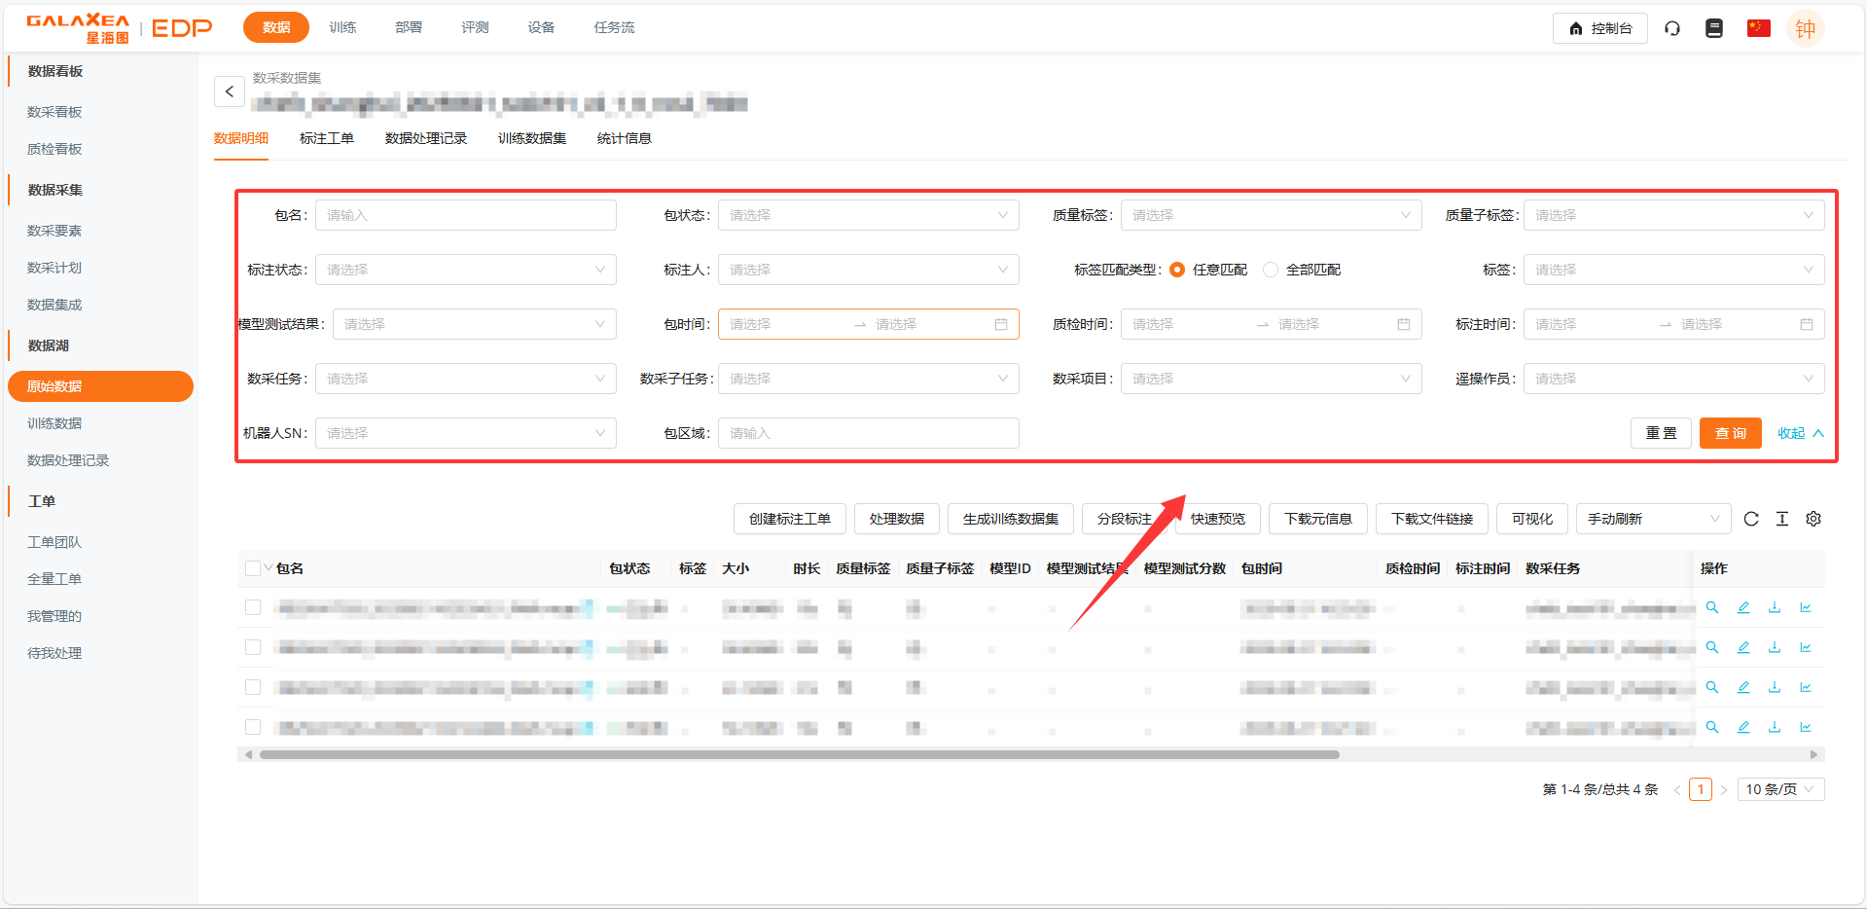Check the first table row checkbox

pyautogui.click(x=253, y=607)
